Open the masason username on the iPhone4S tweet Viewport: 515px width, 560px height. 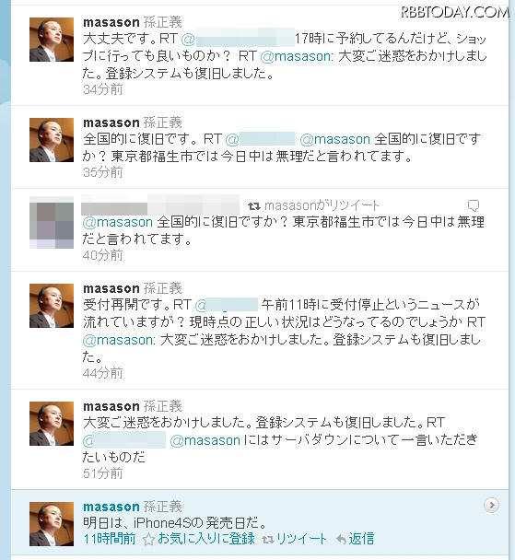click(x=111, y=507)
